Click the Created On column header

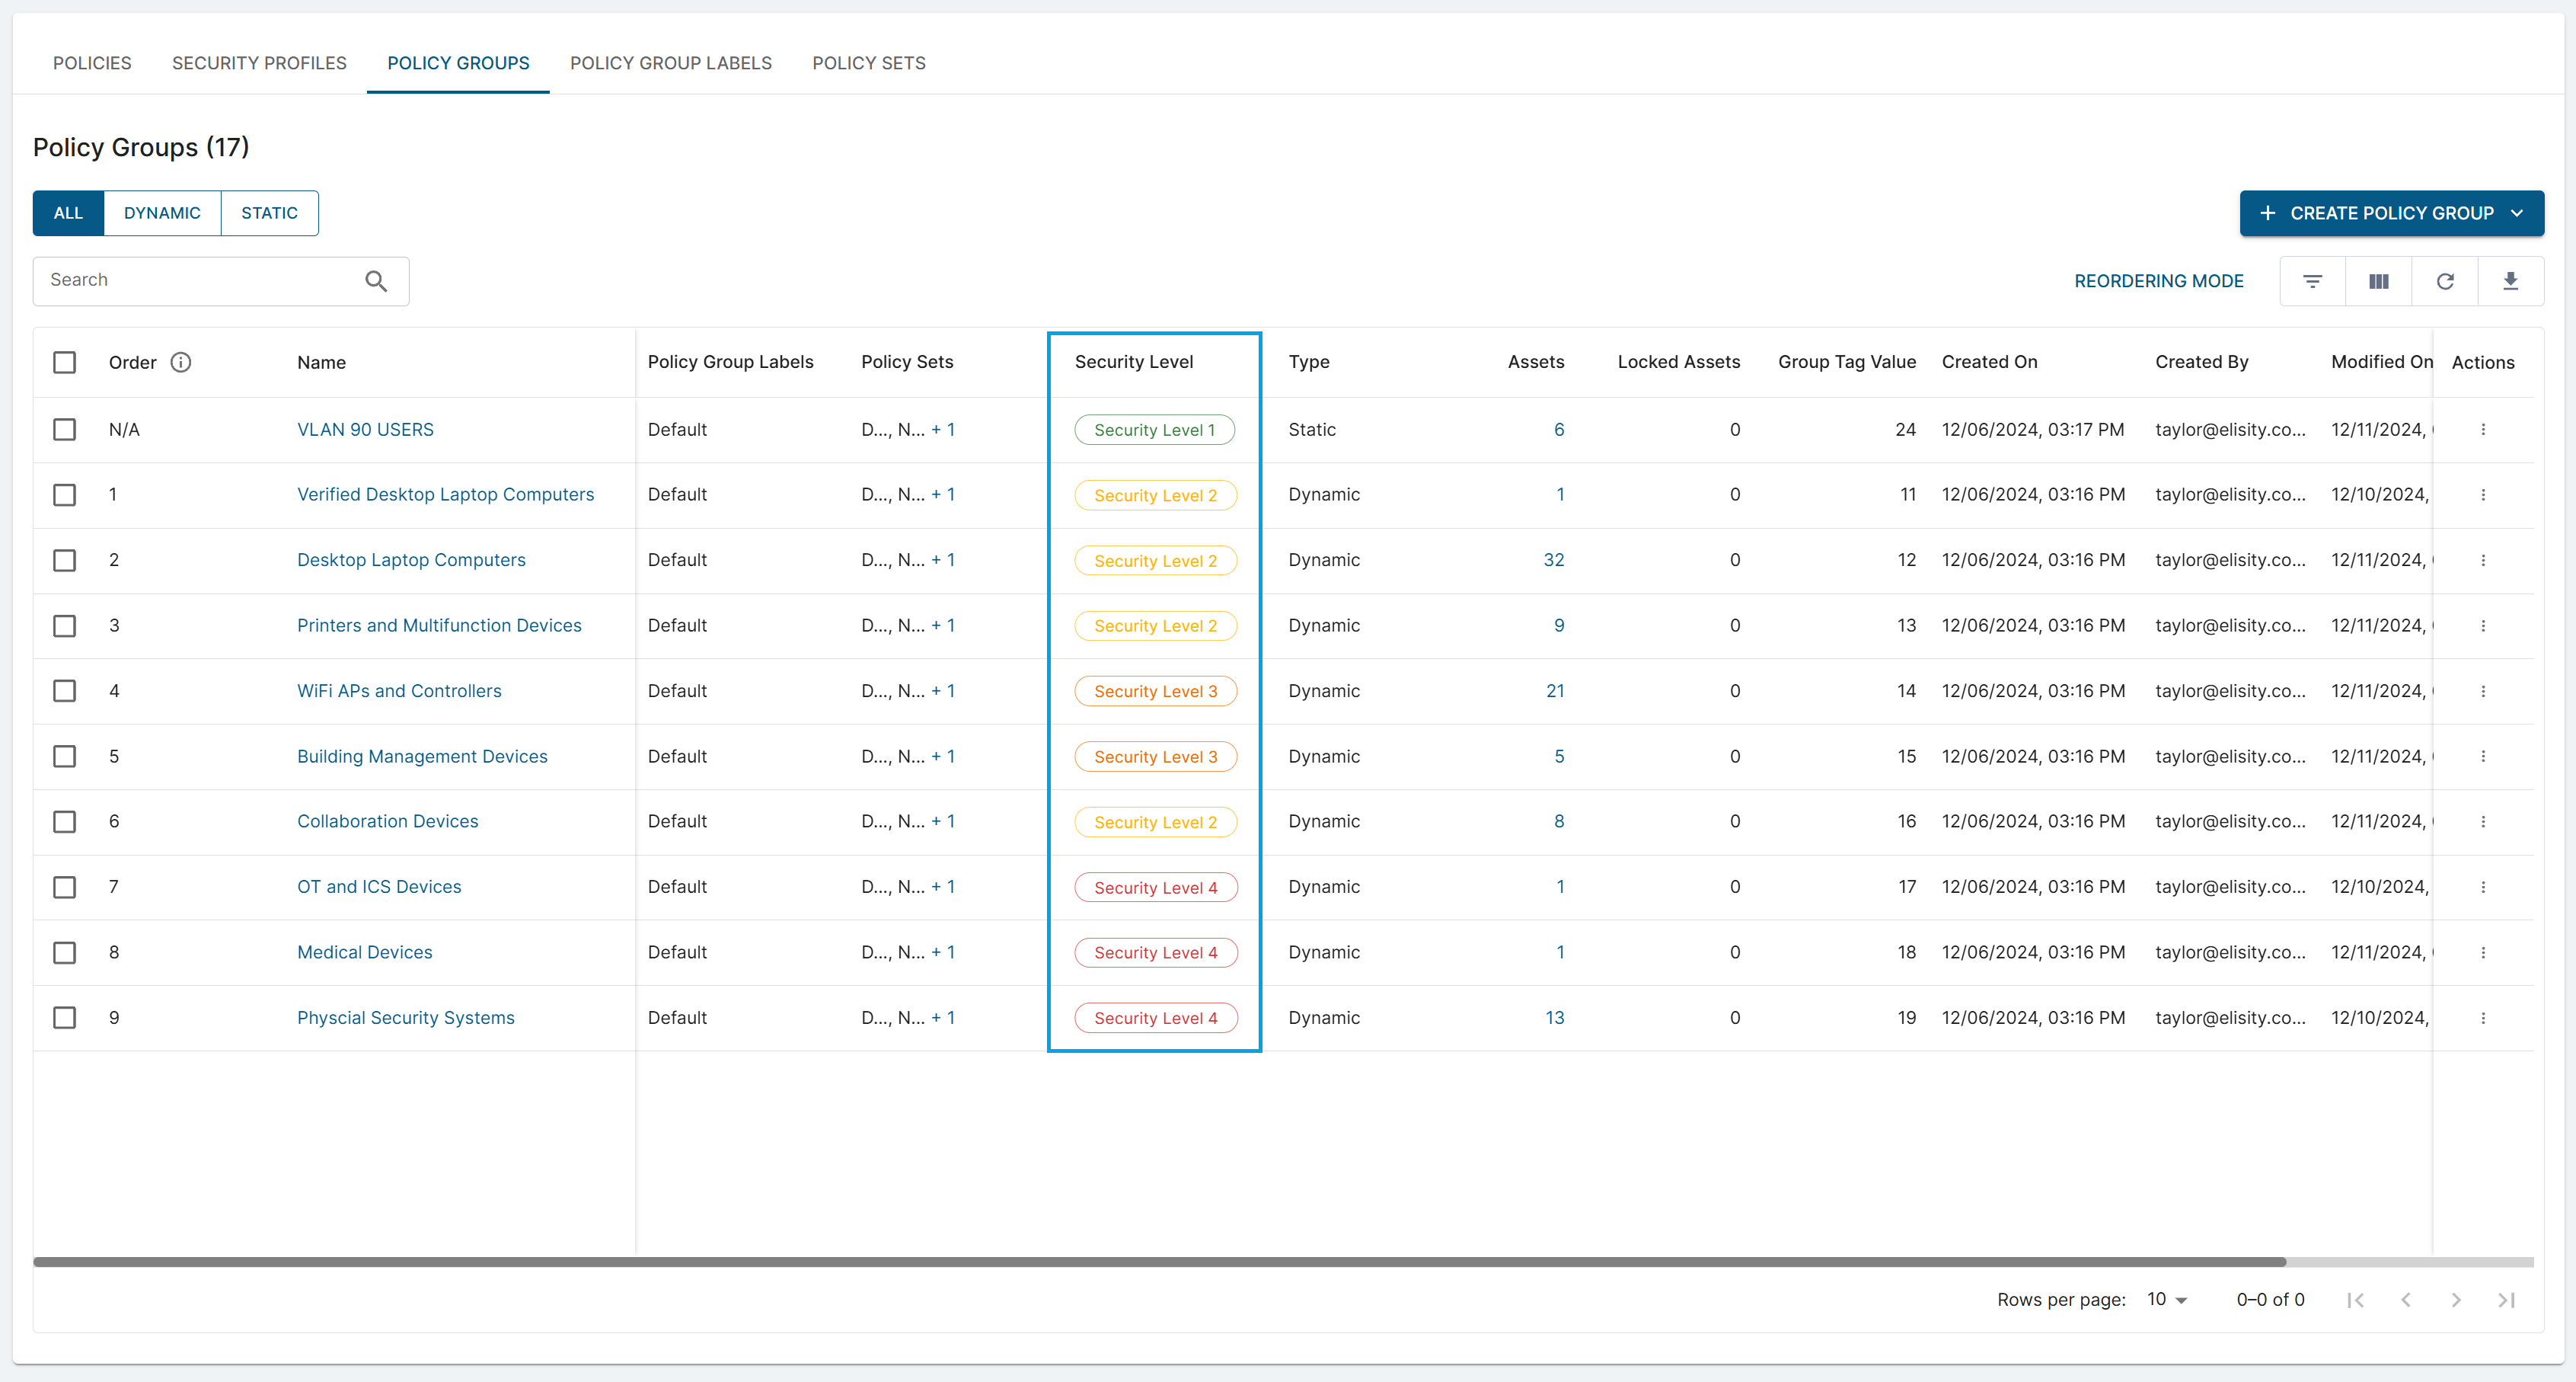point(1989,363)
